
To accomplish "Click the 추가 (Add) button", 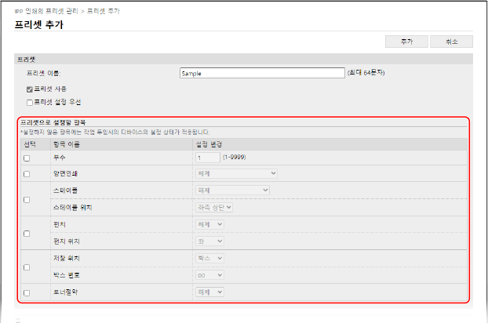I will [406, 42].
